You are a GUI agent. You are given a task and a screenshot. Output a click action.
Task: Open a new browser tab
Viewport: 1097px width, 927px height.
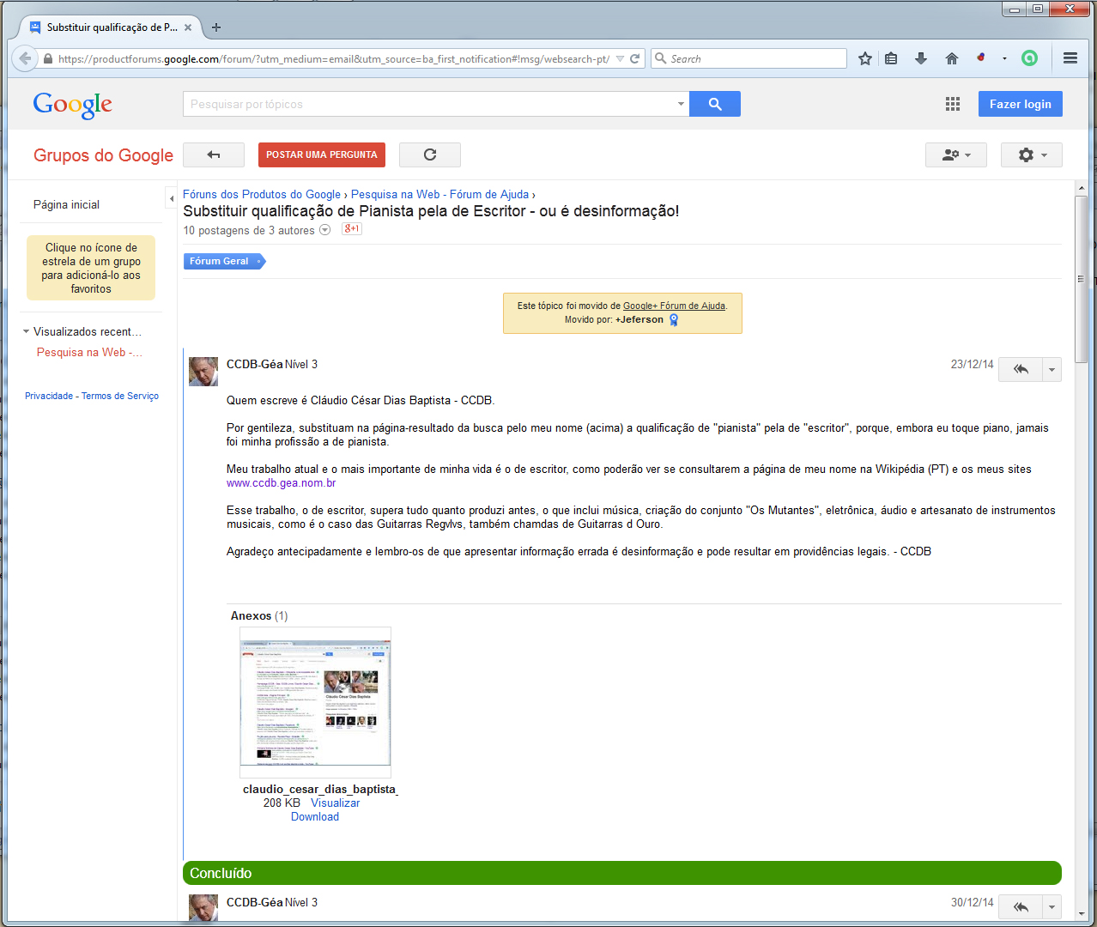216,27
